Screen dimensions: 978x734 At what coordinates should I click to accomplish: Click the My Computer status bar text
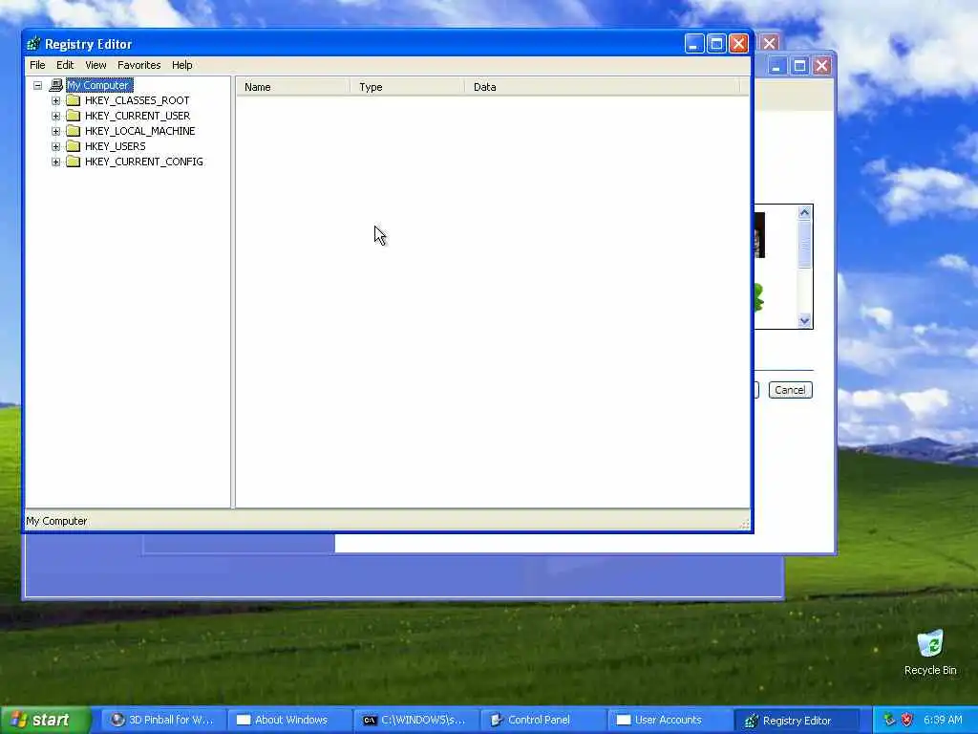56,521
